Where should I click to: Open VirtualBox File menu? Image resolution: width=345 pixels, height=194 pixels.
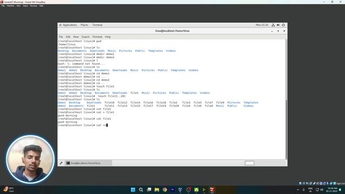pos(3,6)
